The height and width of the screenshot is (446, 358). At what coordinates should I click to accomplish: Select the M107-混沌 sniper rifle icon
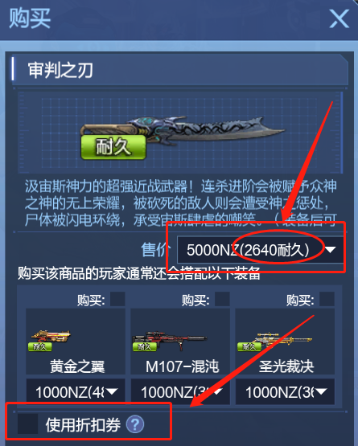coord(170,339)
